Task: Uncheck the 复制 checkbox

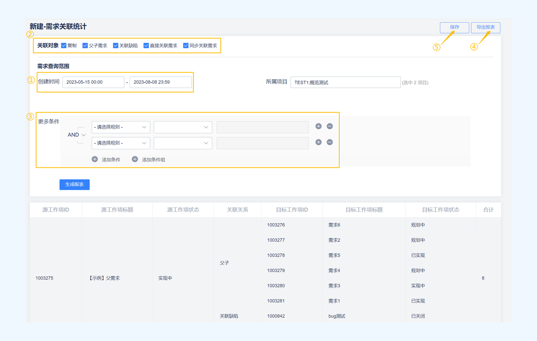Action: pos(64,45)
